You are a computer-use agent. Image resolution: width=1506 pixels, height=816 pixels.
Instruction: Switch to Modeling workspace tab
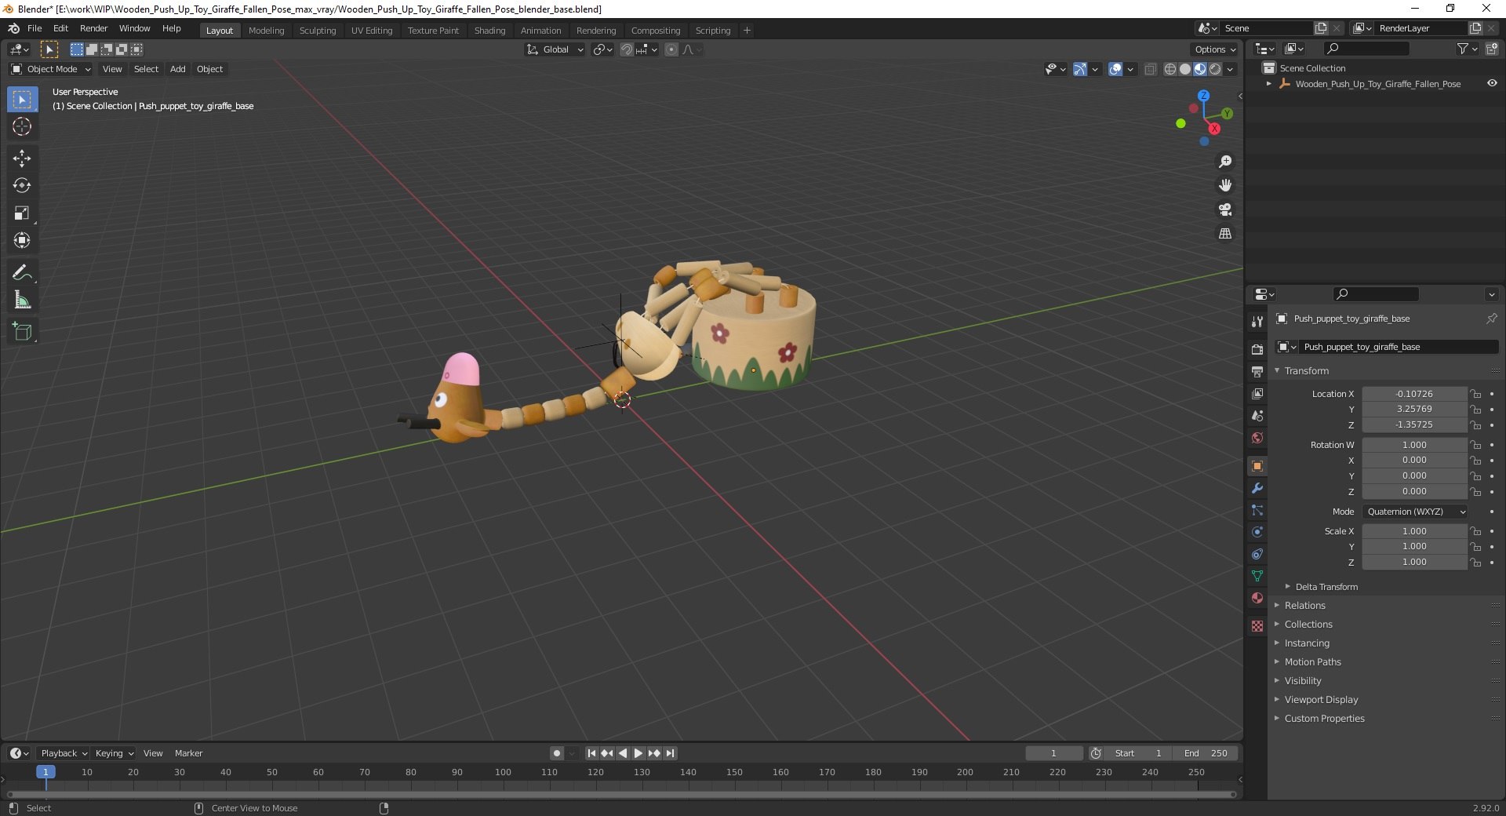pos(266,31)
